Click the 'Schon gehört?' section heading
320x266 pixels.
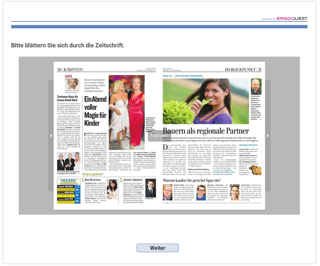[93, 174]
